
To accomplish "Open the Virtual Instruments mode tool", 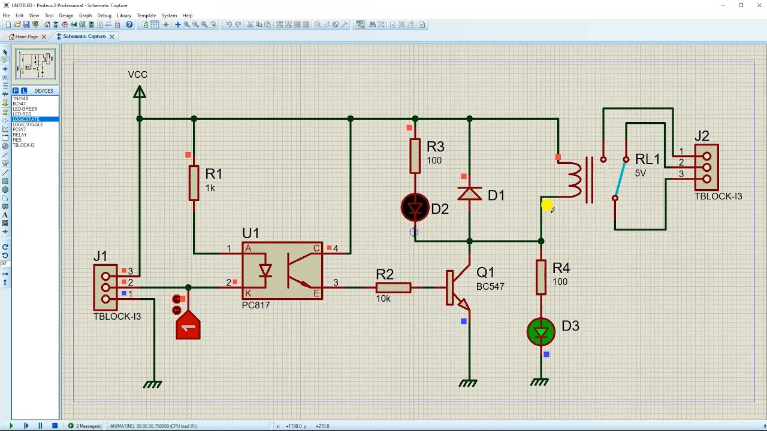I will point(5,163).
